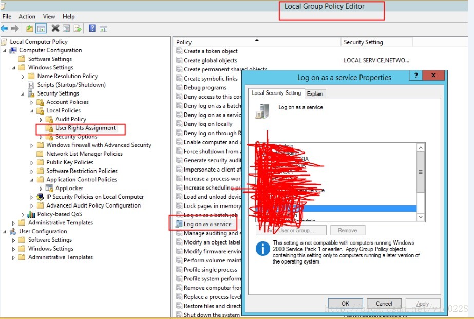Click the Policy-based QoS chart icon
Image resolution: width=474 pixels, height=319 pixels.
coord(31,214)
